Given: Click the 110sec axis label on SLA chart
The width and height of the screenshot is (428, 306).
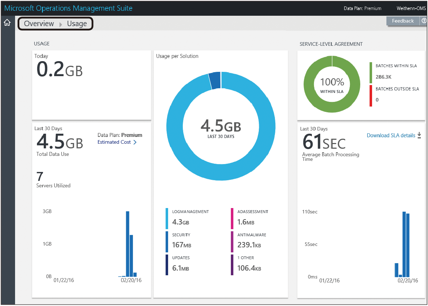Looking at the screenshot, I should point(310,212).
